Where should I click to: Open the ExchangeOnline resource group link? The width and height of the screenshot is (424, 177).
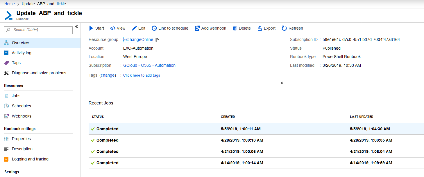pos(138,39)
